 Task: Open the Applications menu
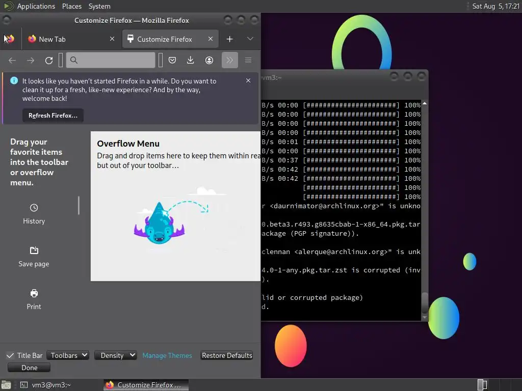coord(36,6)
